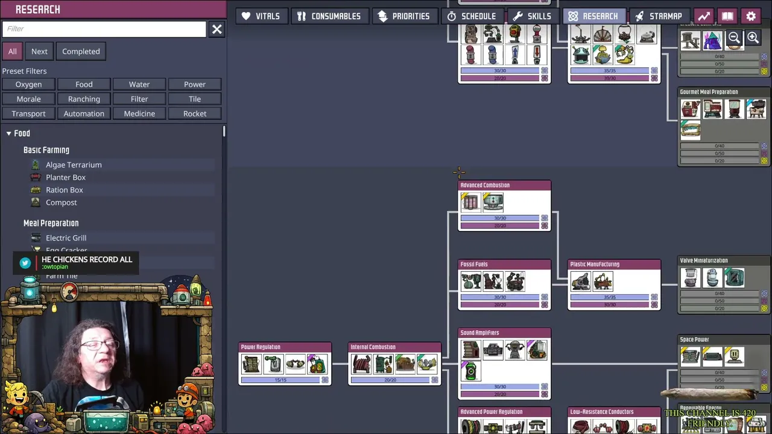Clear the research filter with X
The width and height of the screenshot is (772, 434).
[x=217, y=29]
